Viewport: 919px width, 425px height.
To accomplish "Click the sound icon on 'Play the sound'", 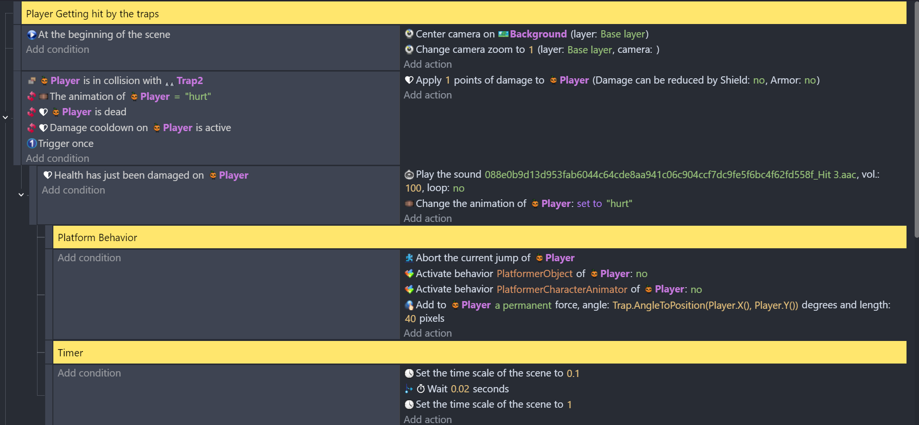I will pyautogui.click(x=409, y=175).
